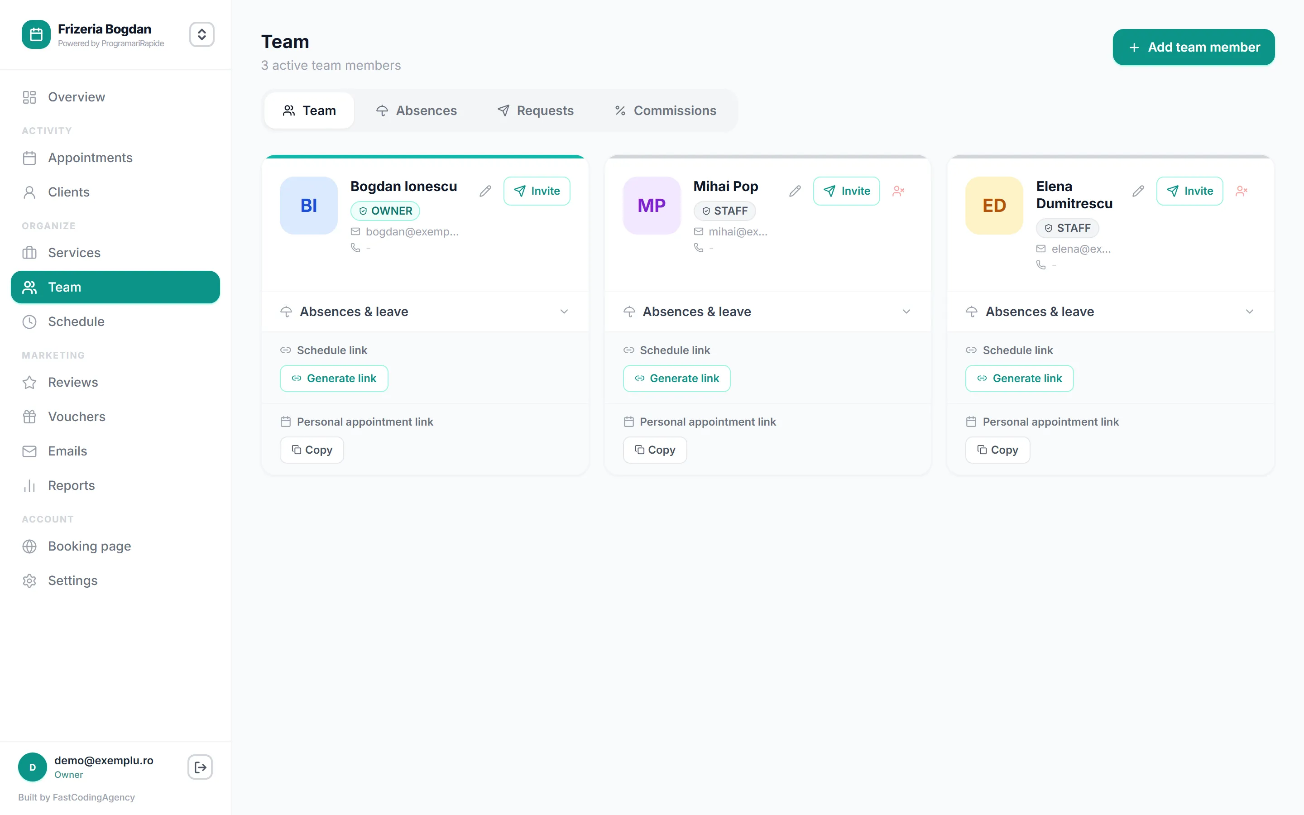
Task: Copy Bogdan Ionescu's personal appointment link
Action: (x=312, y=450)
